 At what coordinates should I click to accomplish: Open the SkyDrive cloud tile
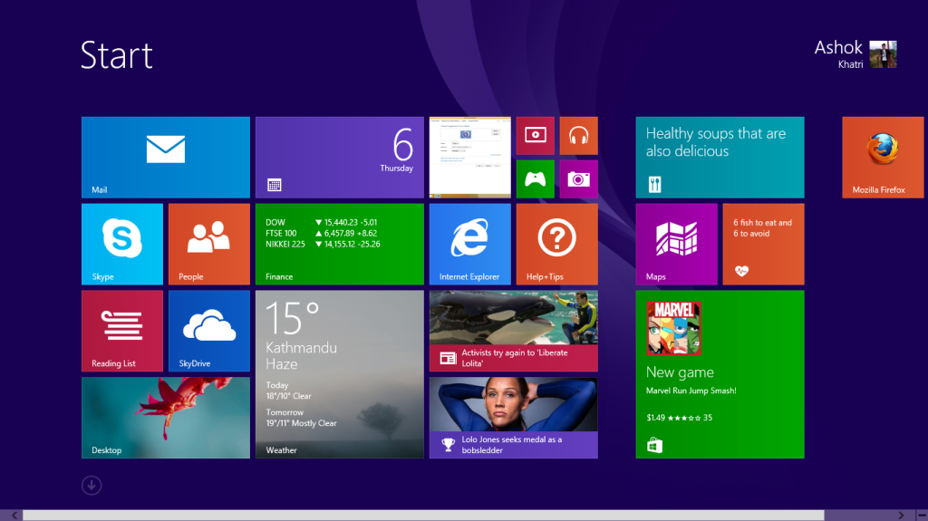(208, 331)
